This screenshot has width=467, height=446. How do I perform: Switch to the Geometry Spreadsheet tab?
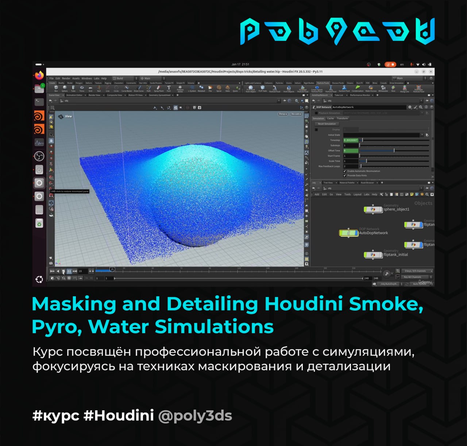tap(160, 95)
